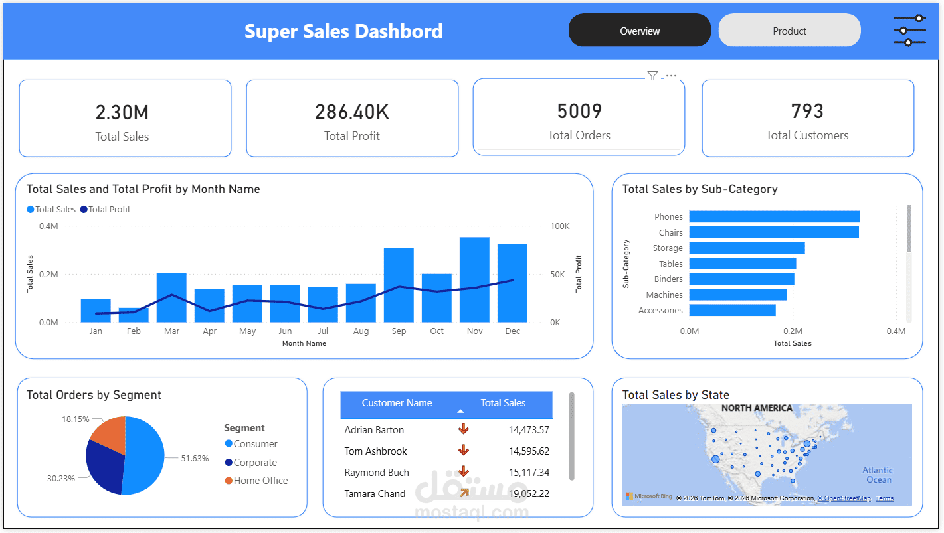This screenshot has width=944, height=533.
Task: Select the Storage sub-category bar
Action: (x=747, y=248)
